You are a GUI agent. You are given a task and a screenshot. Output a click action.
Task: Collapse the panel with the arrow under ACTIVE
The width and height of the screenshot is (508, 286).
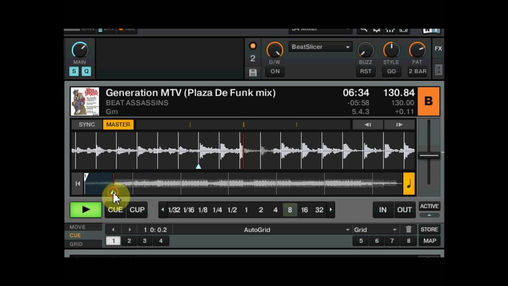tap(429, 215)
